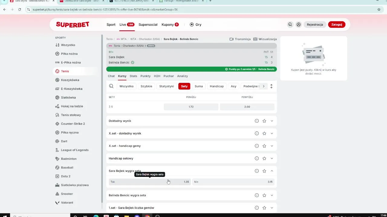Image resolution: width=387 pixels, height=217 pixels.
Task: Expand X.set - handicap gemy market
Action: [x=272, y=146]
